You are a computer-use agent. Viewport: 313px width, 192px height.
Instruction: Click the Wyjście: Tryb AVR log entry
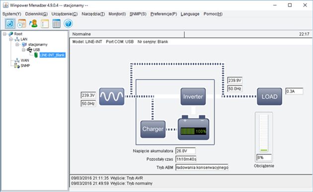(107, 178)
